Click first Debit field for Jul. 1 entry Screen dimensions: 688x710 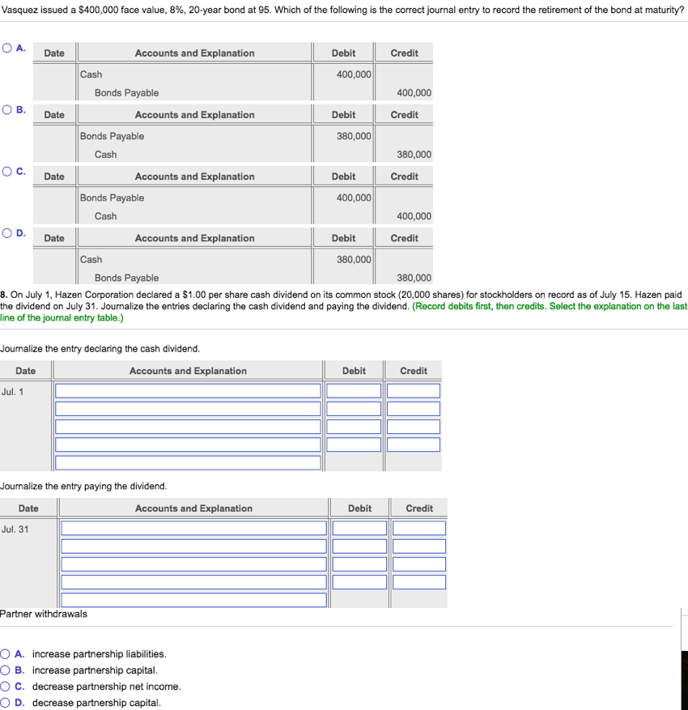pos(354,391)
